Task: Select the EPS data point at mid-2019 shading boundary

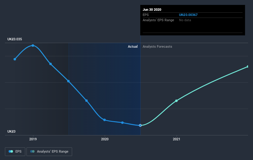Action: coord(68,81)
